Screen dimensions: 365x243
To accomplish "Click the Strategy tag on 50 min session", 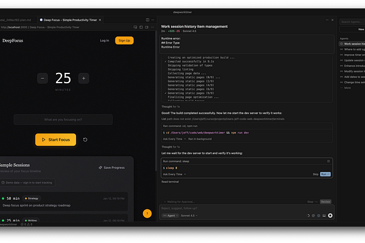I will (x=32, y=199).
